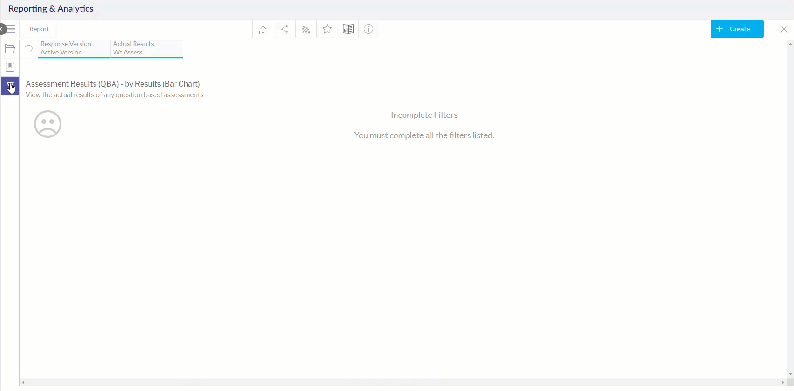Click the export upload icon
The image size is (794, 391).
[x=263, y=29]
